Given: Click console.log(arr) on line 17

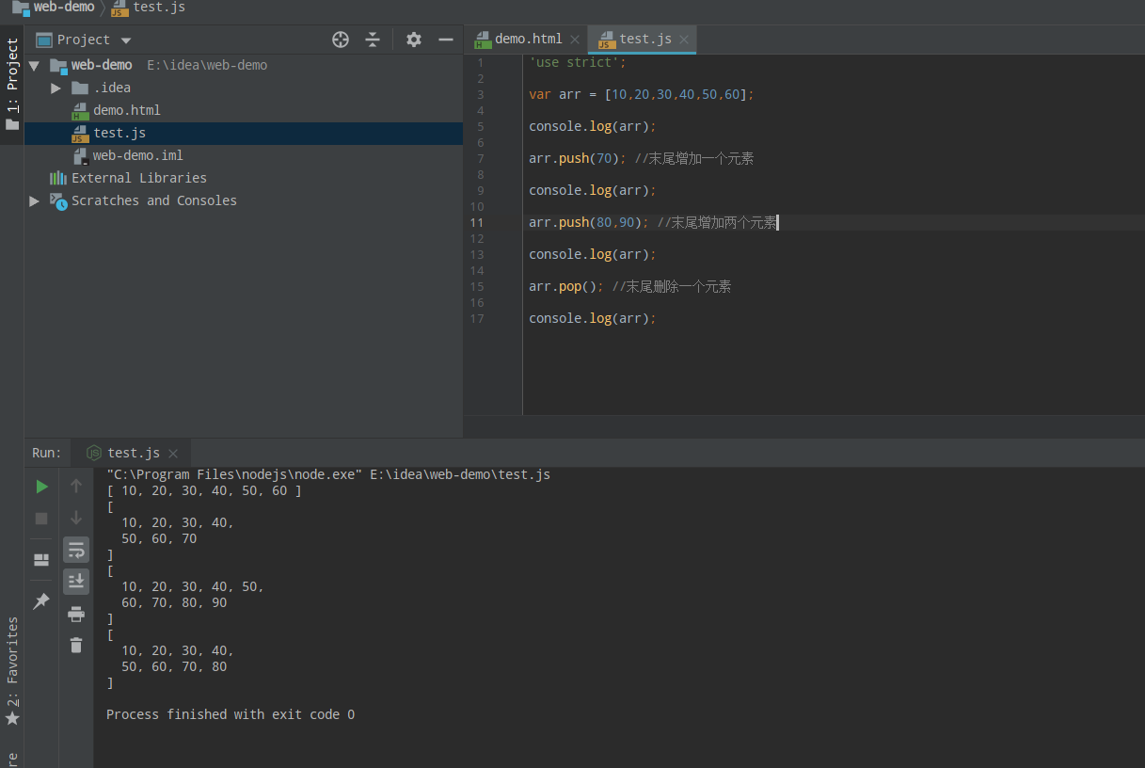Looking at the screenshot, I should pyautogui.click(x=592, y=319).
